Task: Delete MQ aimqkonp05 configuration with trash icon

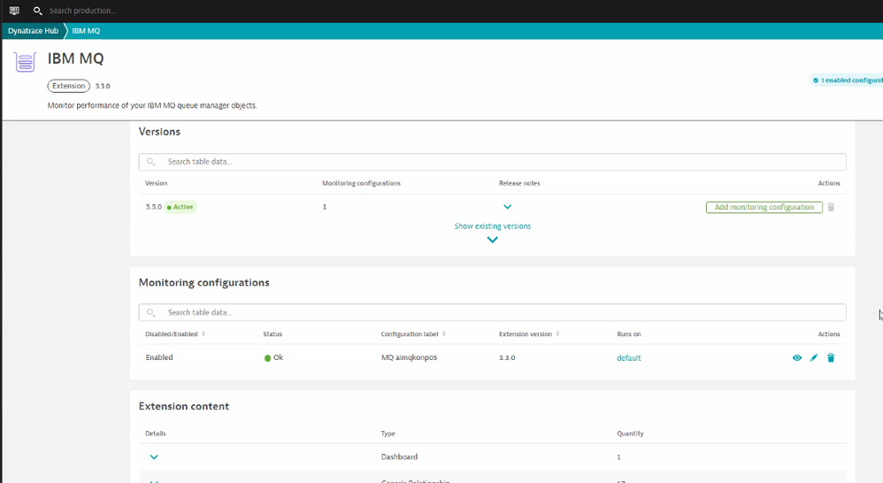Action: click(831, 358)
